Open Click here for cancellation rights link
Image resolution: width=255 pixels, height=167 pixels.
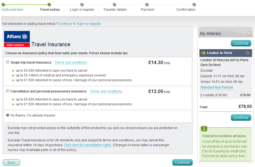[x=88, y=145]
